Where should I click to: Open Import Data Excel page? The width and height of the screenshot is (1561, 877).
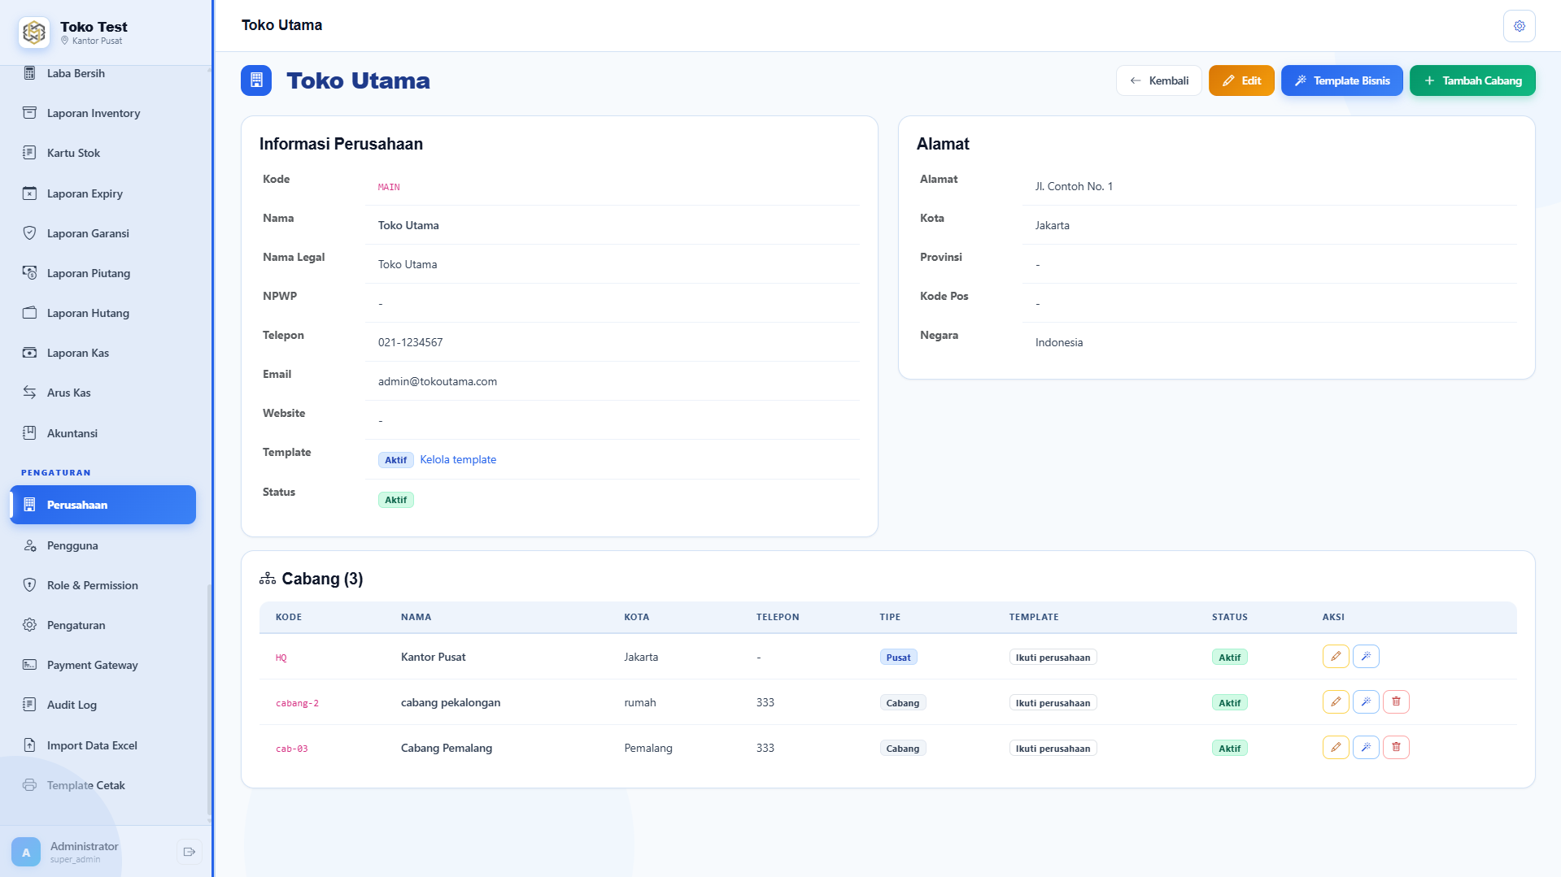point(104,745)
